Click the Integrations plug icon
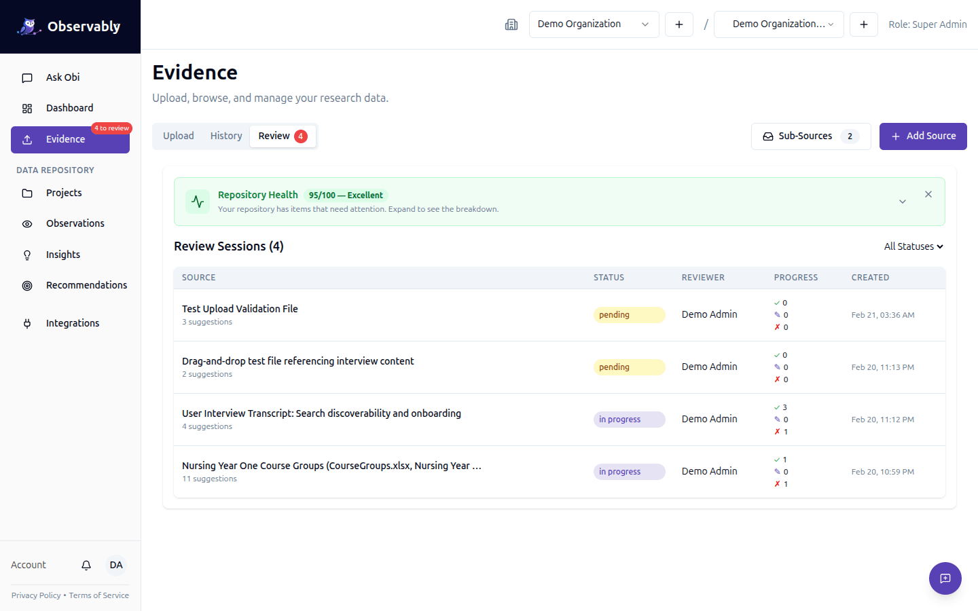978x611 pixels. click(x=26, y=322)
